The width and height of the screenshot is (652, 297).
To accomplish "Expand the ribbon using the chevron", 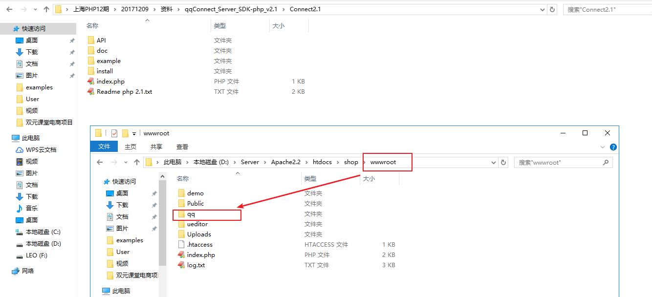I will (x=602, y=147).
